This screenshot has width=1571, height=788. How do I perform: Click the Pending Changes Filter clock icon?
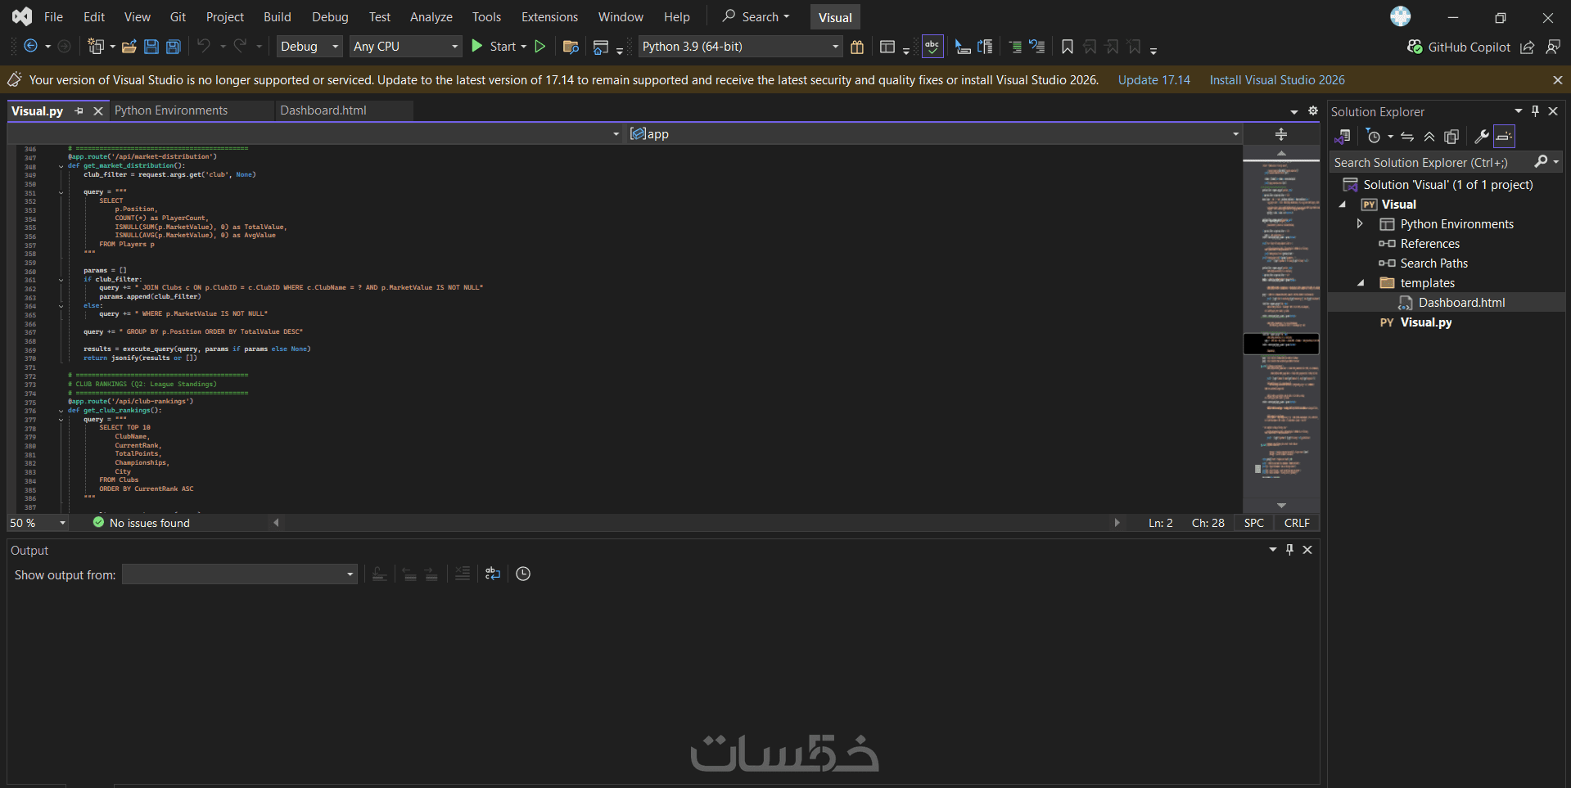[1374, 137]
